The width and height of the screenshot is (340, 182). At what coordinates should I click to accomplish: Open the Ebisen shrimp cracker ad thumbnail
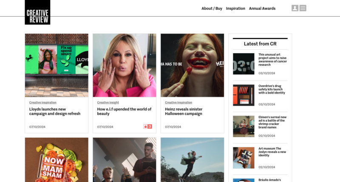coord(244,126)
